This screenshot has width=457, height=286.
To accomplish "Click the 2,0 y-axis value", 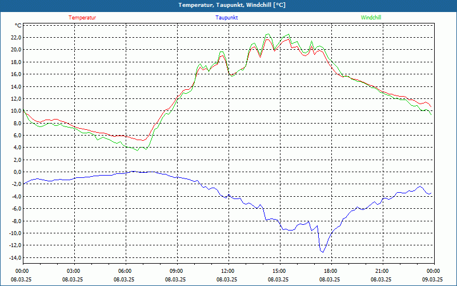I will point(17,160).
